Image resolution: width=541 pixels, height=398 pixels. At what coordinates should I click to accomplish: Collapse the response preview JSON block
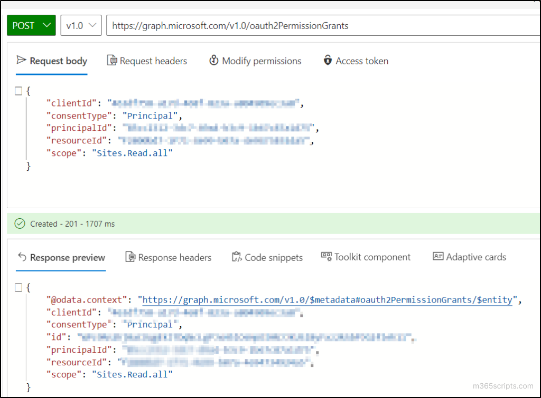(18, 288)
